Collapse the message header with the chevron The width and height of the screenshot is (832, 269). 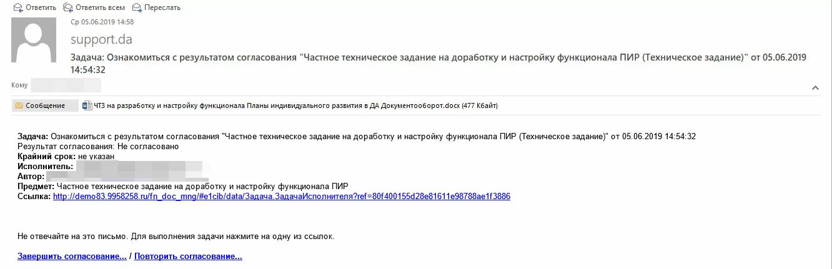815,88
